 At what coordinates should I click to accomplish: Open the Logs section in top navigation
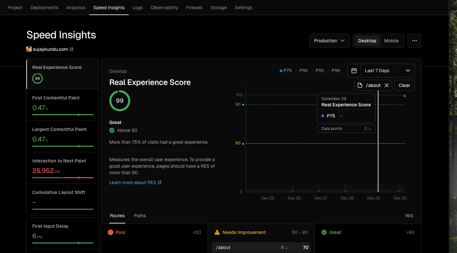click(x=138, y=8)
